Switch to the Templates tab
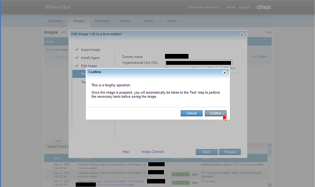Image resolution: width=315 pixels, height=187 pixels. (x=102, y=21)
